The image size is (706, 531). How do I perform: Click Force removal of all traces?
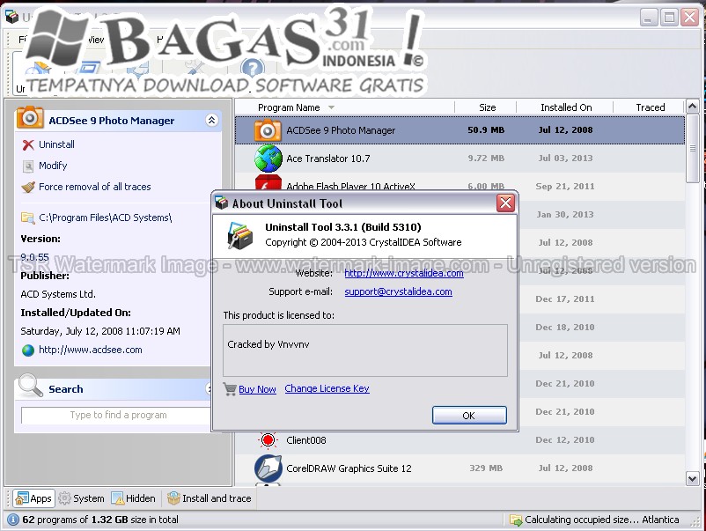(x=94, y=187)
